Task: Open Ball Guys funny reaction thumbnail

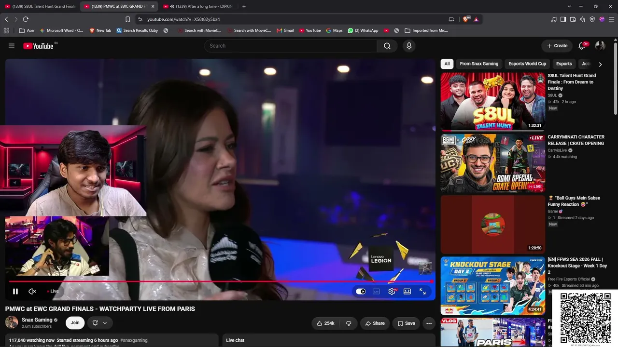Action: pos(492,224)
